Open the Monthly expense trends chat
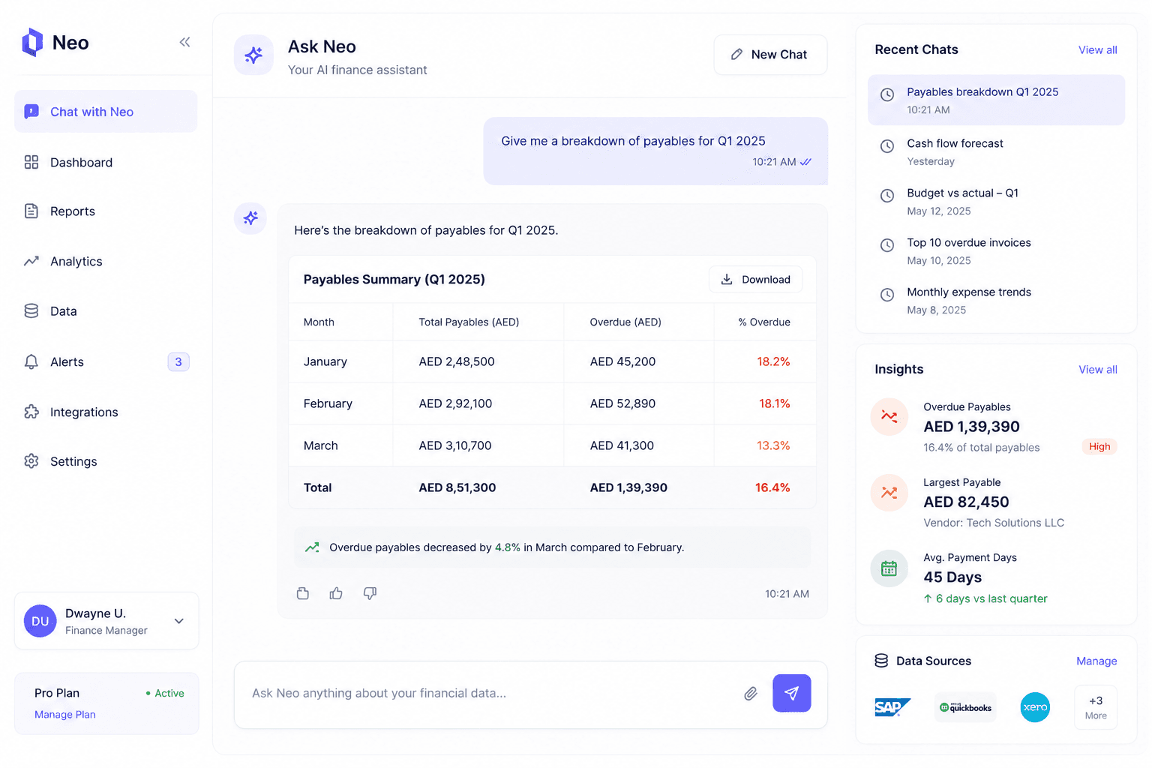The width and height of the screenshot is (1152, 768). point(996,300)
